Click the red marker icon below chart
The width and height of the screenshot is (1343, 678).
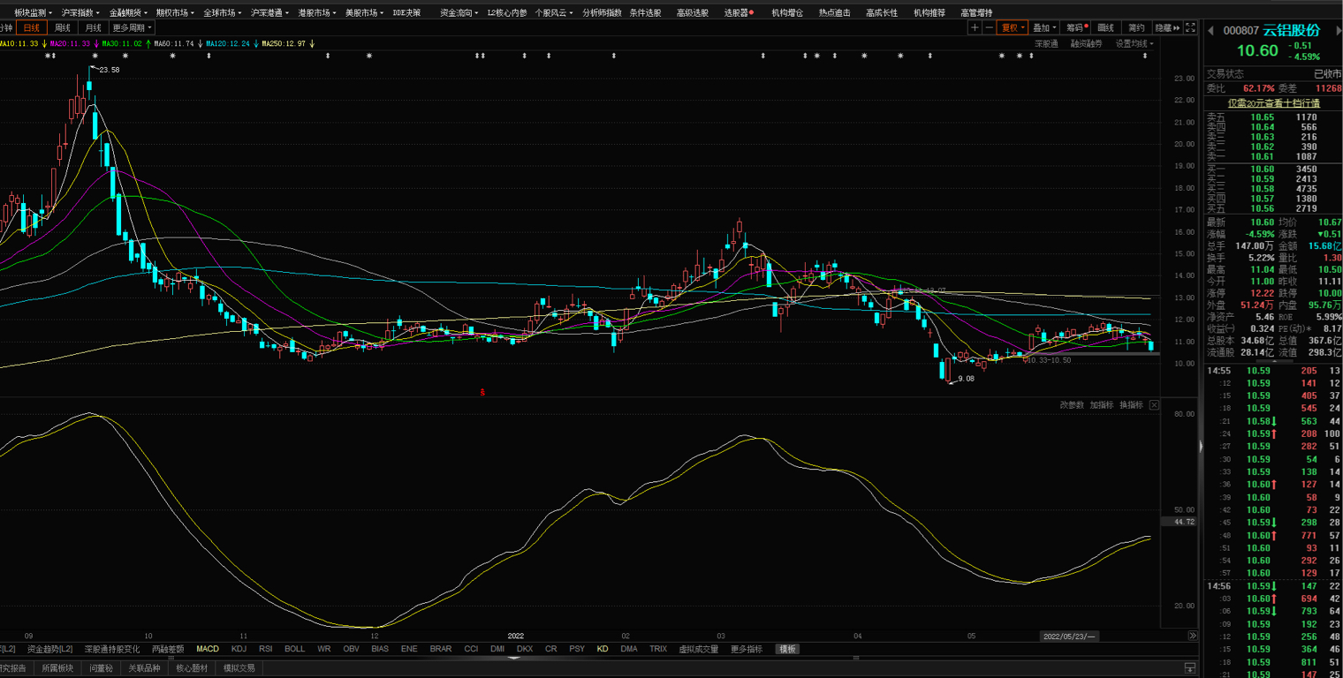point(482,391)
